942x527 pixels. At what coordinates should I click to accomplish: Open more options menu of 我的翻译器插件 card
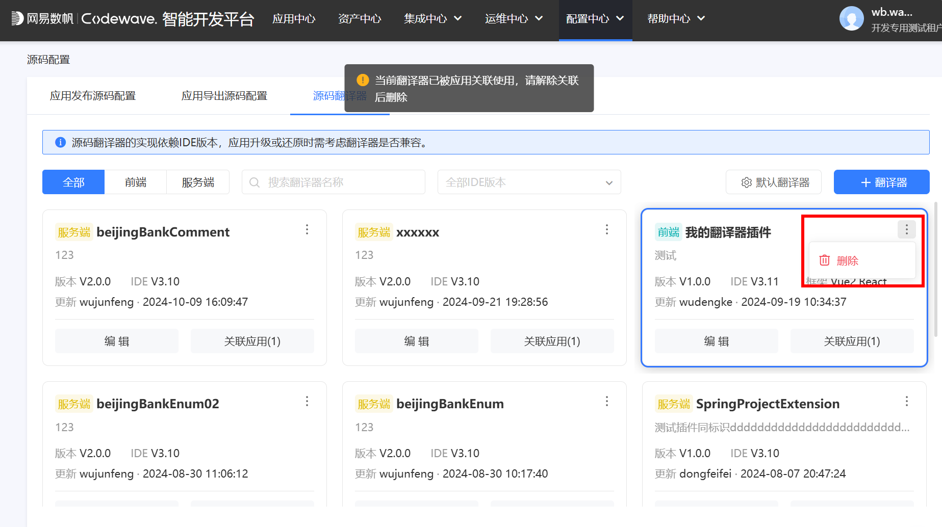point(907,229)
